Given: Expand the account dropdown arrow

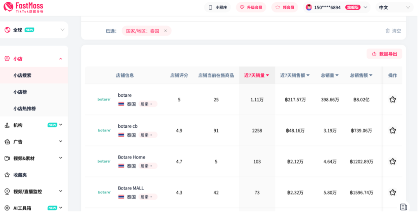Looking at the screenshot, I should (x=365, y=7).
